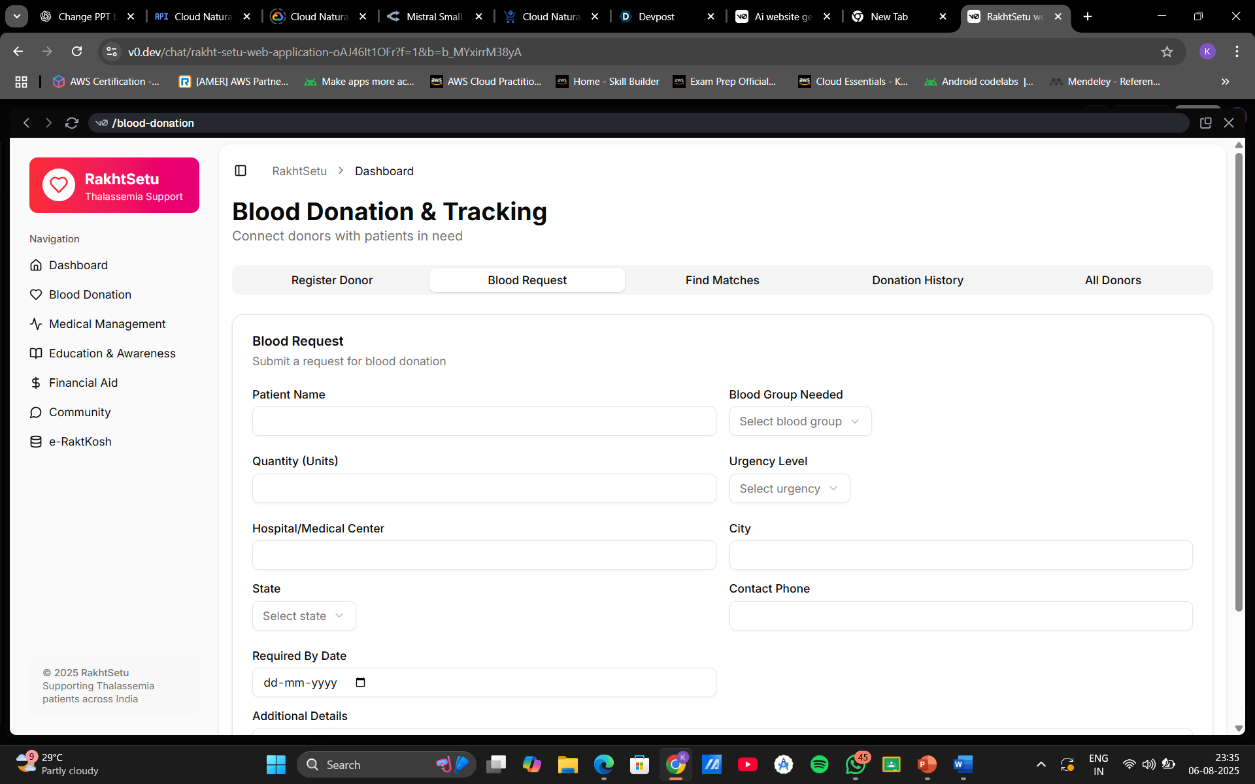The height and width of the screenshot is (784, 1255).
Task: Open preview in new window icon
Action: (1205, 123)
